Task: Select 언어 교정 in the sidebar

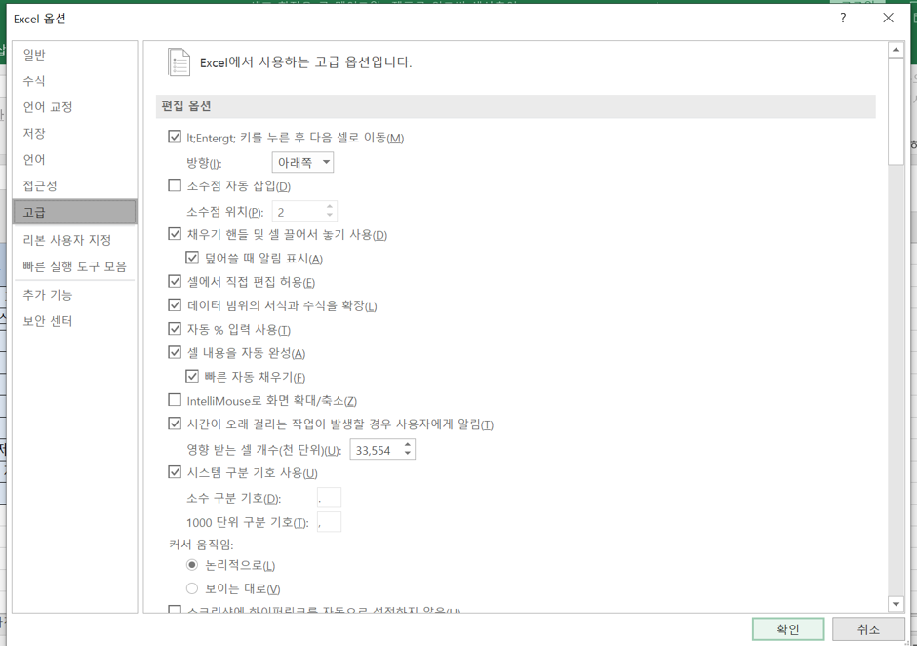Action: (x=74, y=107)
